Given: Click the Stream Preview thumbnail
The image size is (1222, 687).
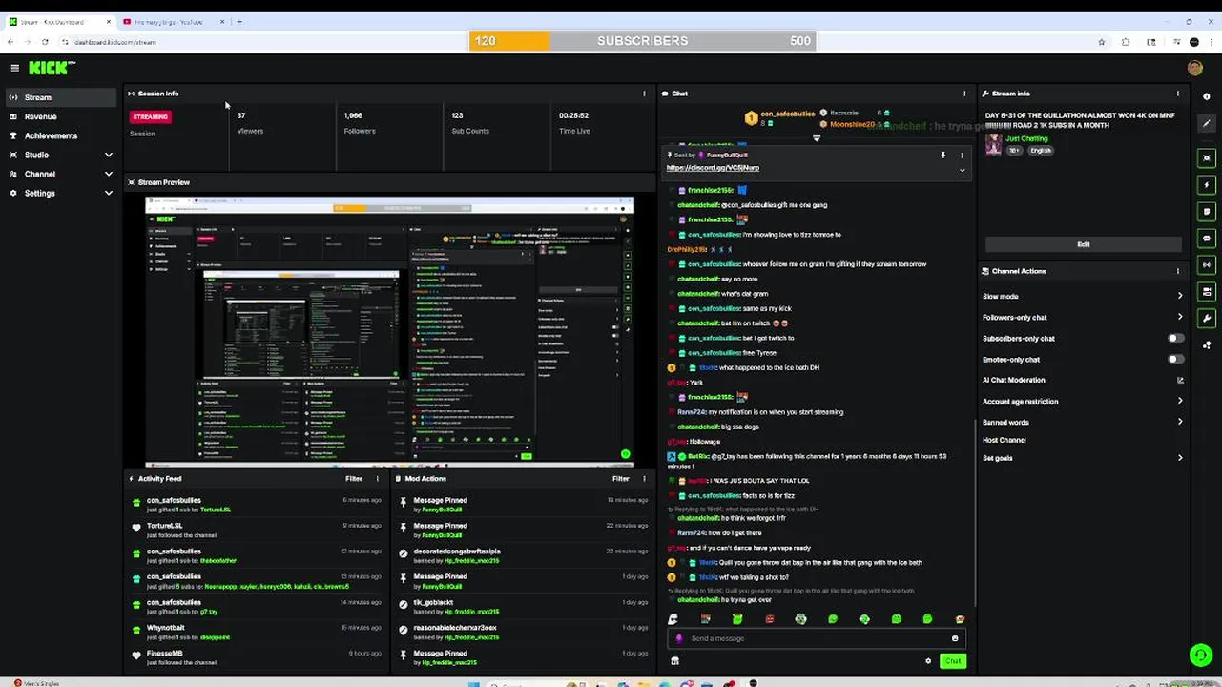Looking at the screenshot, I should tap(389, 331).
